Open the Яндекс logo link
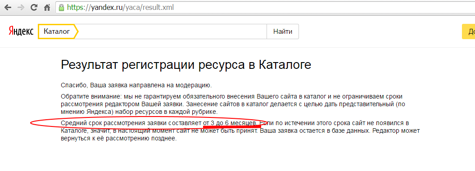Viewport: 475px width, 171px height. 21,31
